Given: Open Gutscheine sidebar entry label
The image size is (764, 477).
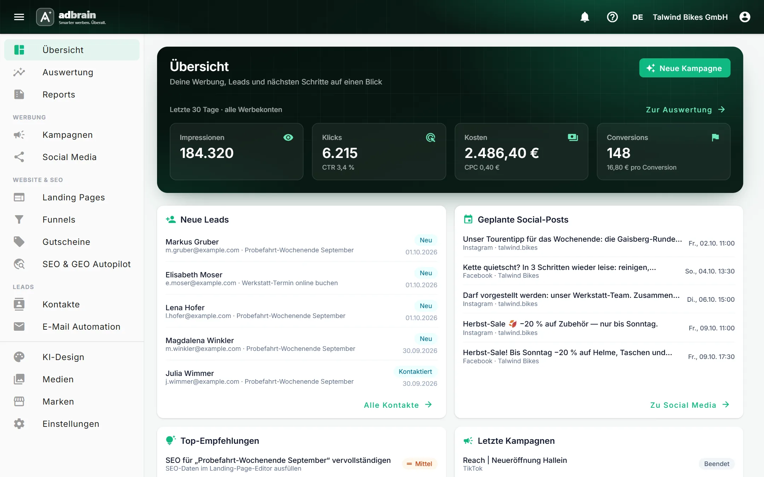Looking at the screenshot, I should (66, 242).
